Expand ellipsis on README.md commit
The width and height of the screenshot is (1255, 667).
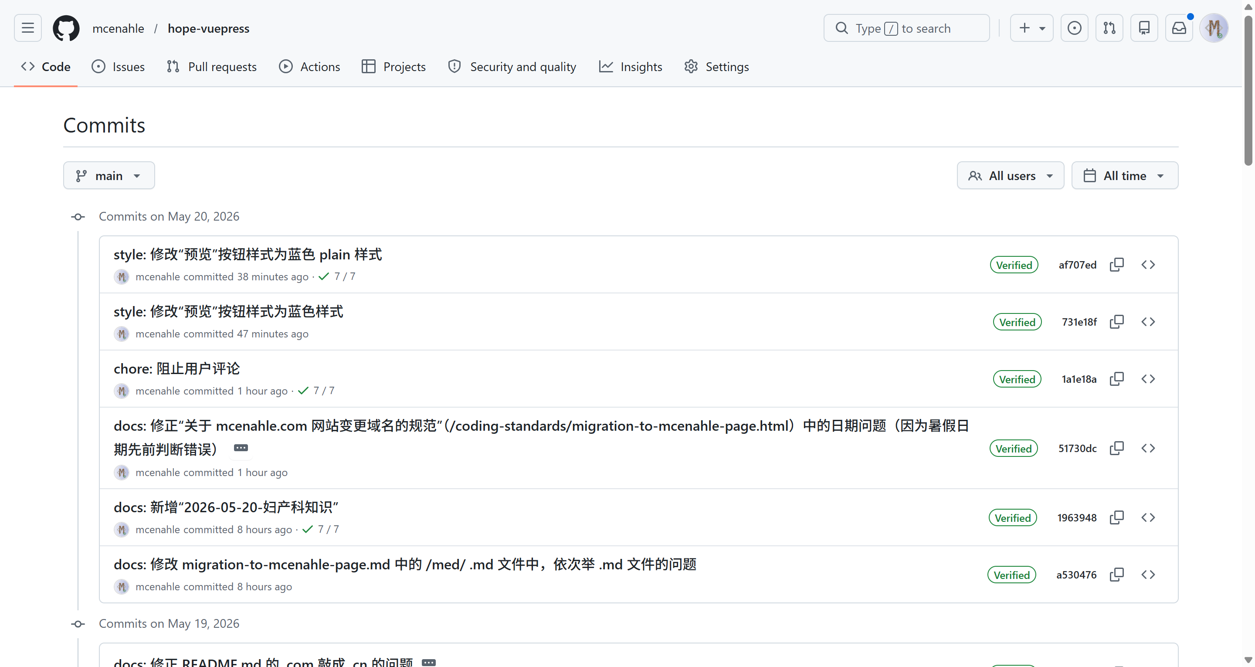(x=429, y=662)
